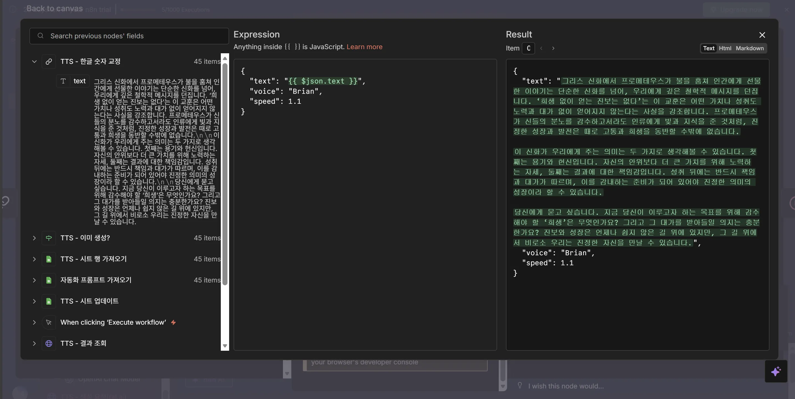Open the Learn more link
Image resolution: width=795 pixels, height=399 pixels.
364,47
